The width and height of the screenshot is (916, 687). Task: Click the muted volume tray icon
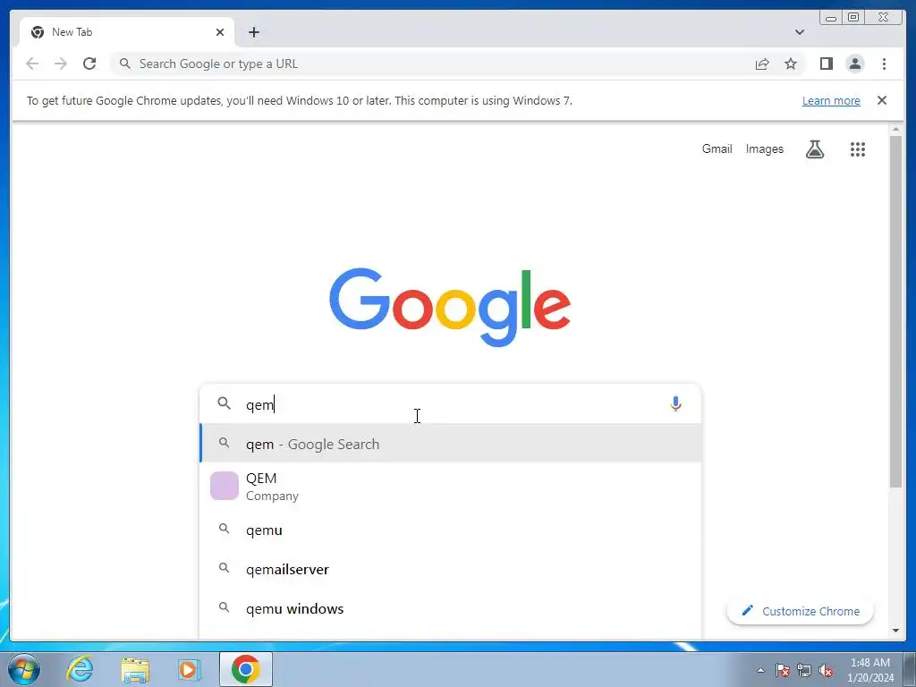pos(826,670)
